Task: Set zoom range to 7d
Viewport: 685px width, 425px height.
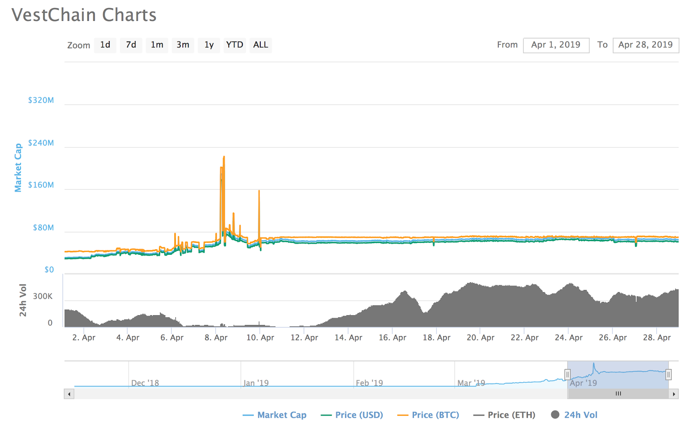Action: tap(131, 45)
